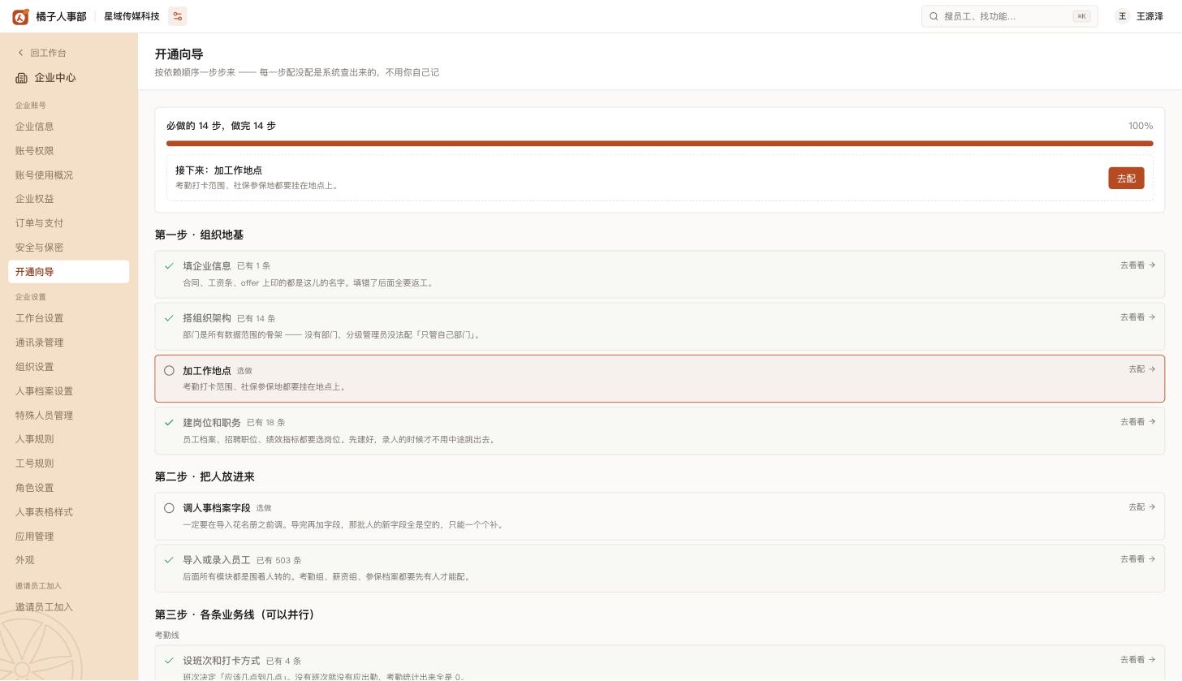The image size is (1182, 681).
Task: Click the 调人事档案字段 step title
Action: pyautogui.click(x=217, y=508)
